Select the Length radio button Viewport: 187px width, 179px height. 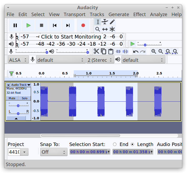[x=132, y=144]
